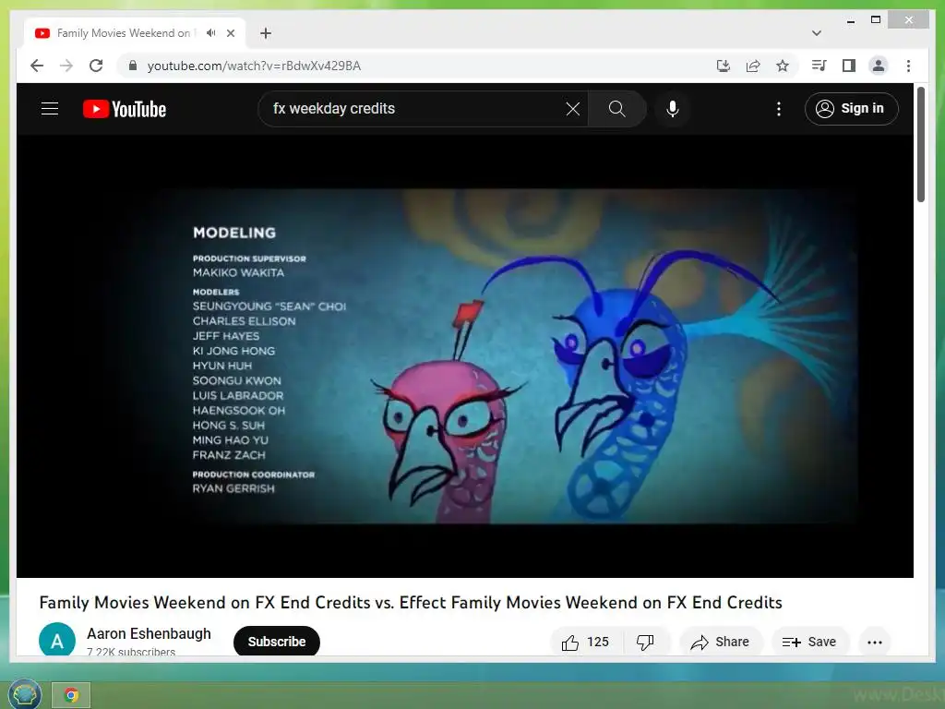Save the video to a playlist
This screenshot has height=709, width=945.
(x=809, y=643)
